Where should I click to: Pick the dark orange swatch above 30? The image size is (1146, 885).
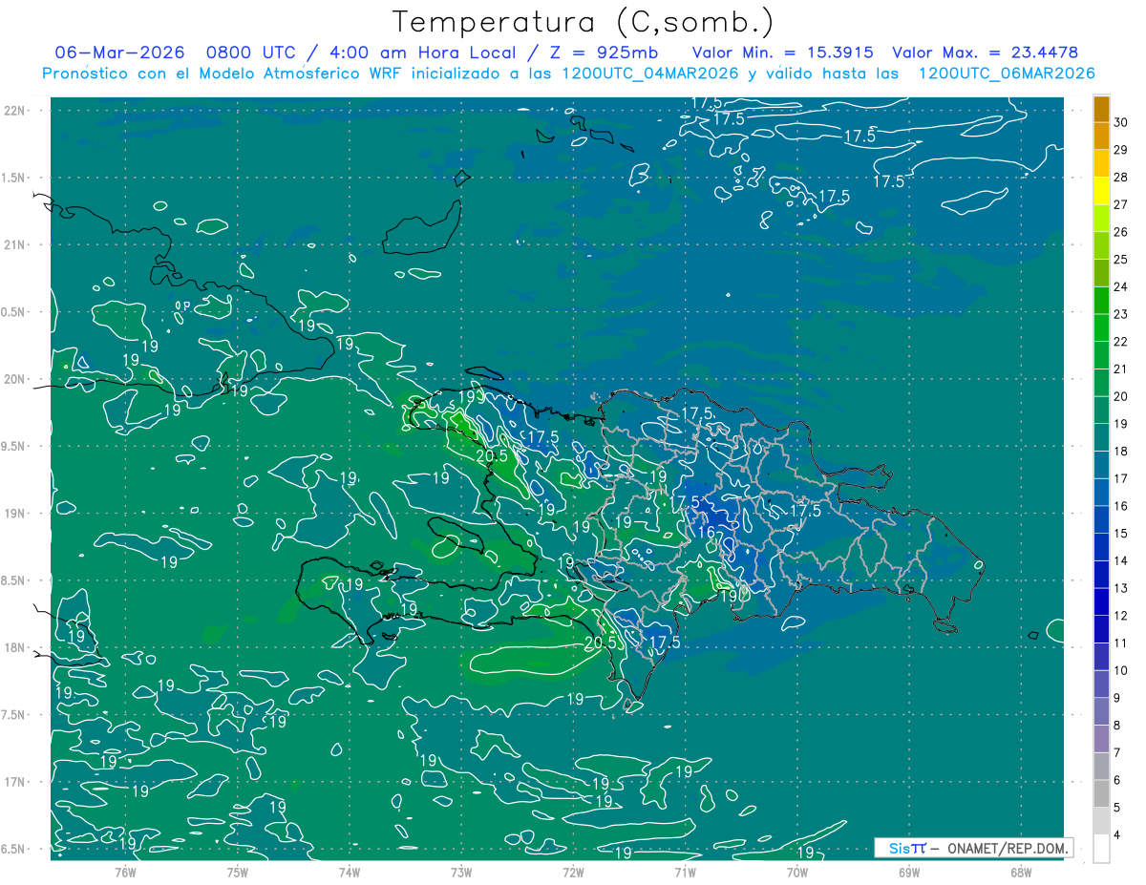(1101, 109)
